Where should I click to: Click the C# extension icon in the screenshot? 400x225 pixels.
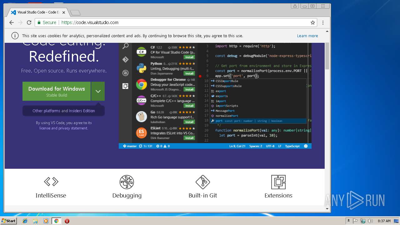[x=142, y=52]
